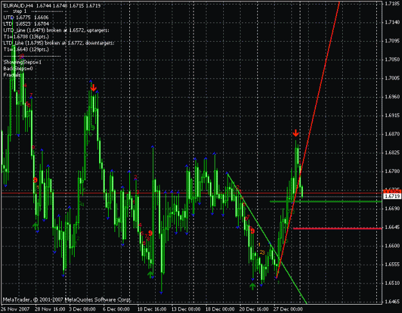The height and width of the screenshot is (313, 402).
Task: Click the red 9 count marker near 28 Nov
Action: click(x=35, y=180)
